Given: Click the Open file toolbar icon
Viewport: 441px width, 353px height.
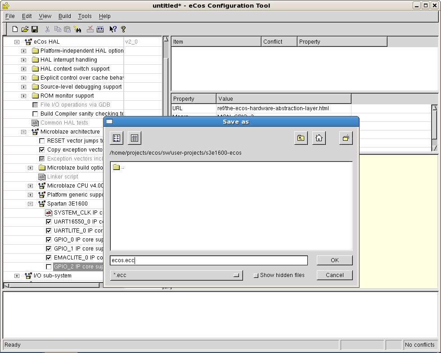Looking at the screenshot, I should [25, 29].
